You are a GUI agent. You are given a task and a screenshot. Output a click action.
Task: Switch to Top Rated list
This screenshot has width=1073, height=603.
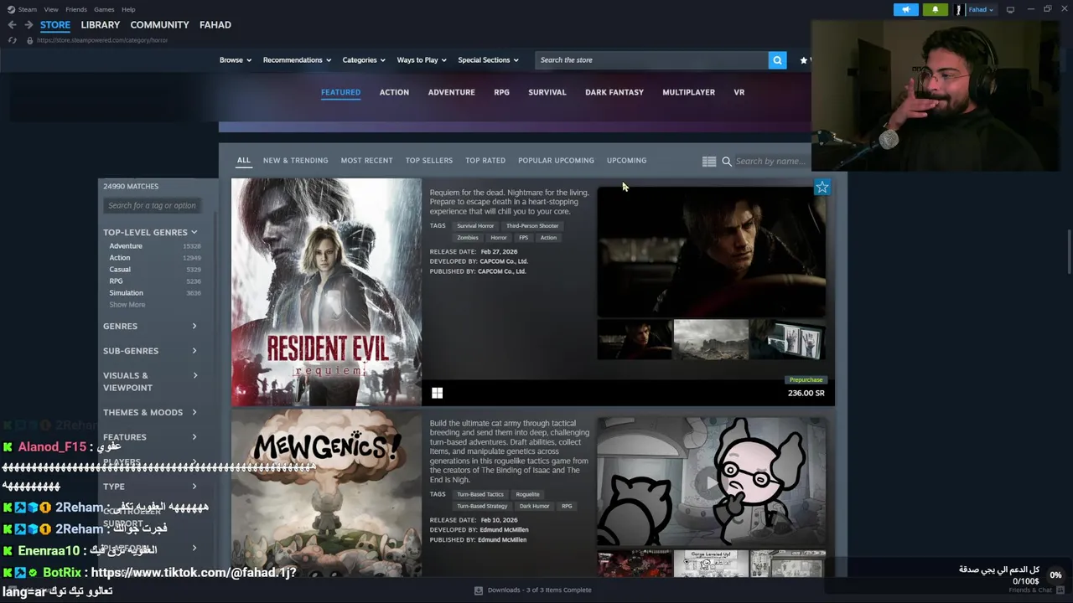[485, 161]
